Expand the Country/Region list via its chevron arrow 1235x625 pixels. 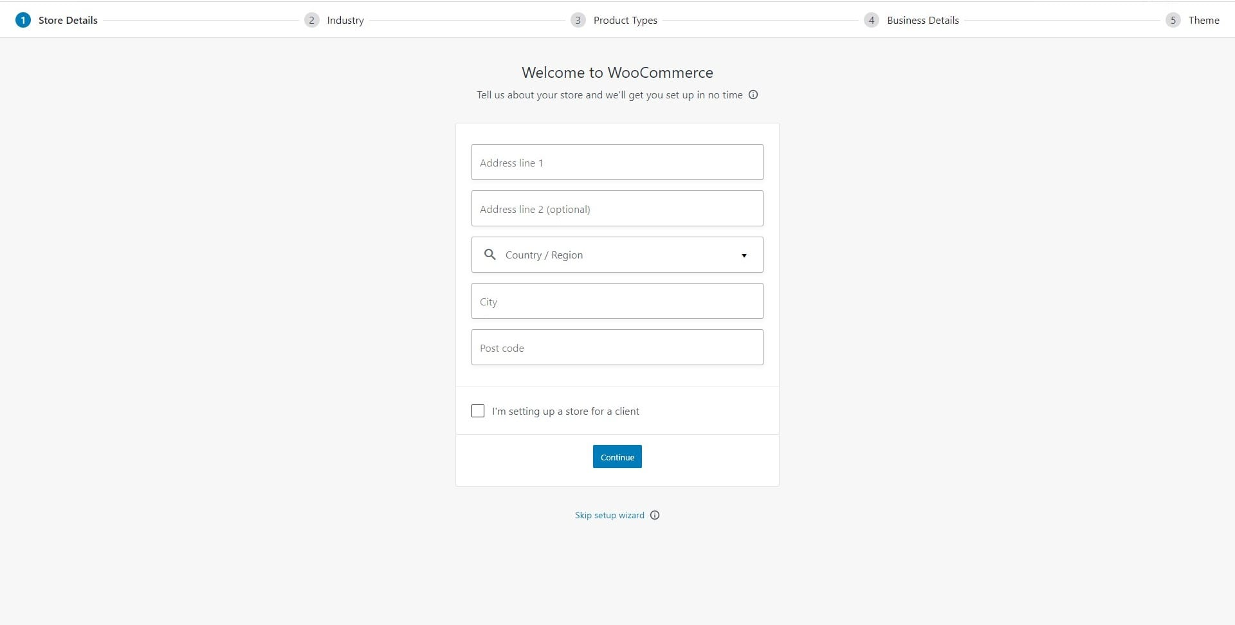pyautogui.click(x=744, y=255)
